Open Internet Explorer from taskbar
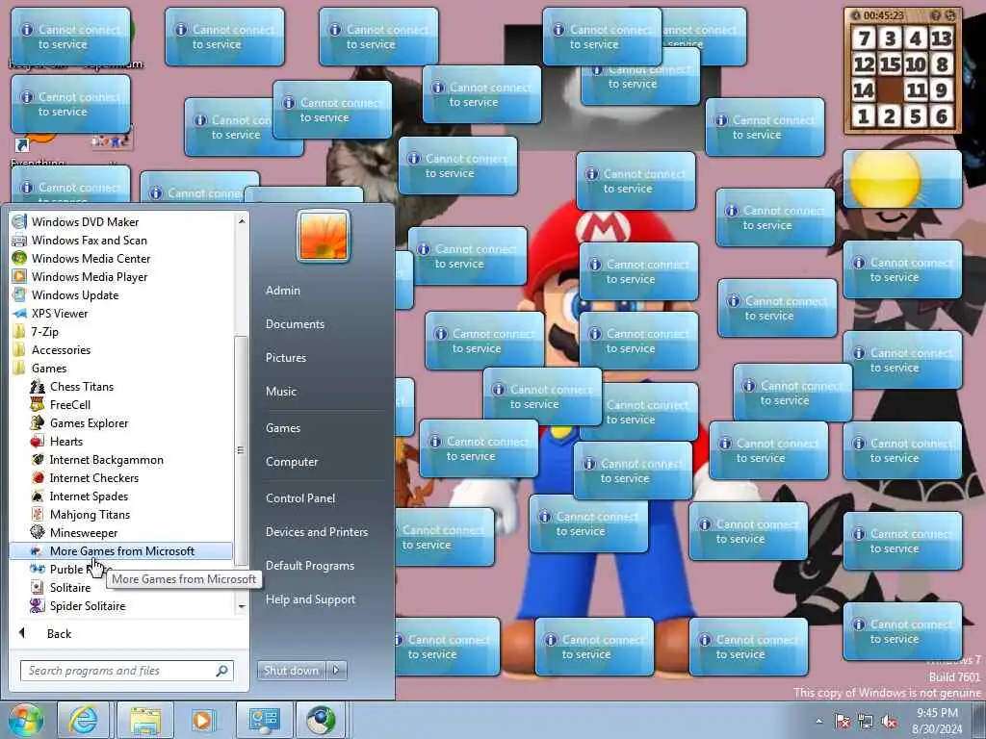 [83, 720]
